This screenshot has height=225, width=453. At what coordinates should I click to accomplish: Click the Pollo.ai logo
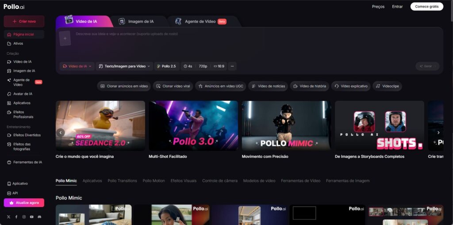click(x=14, y=7)
